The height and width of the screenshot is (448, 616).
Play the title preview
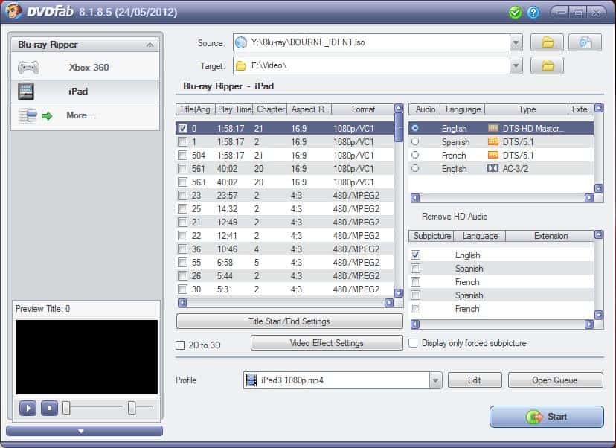pos(27,408)
